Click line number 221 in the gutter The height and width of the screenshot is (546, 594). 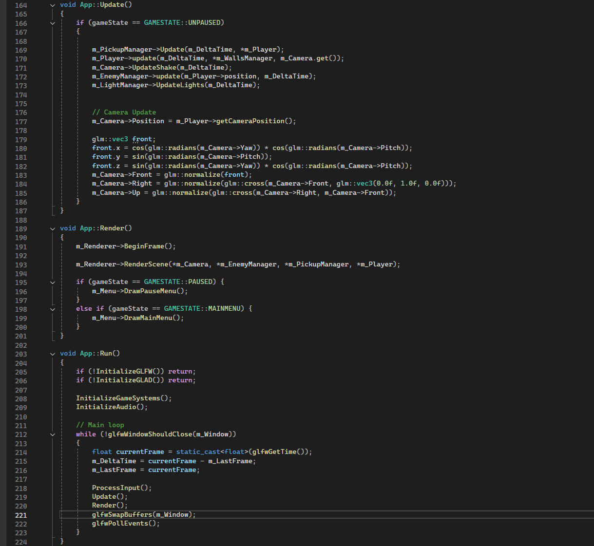(x=21, y=515)
